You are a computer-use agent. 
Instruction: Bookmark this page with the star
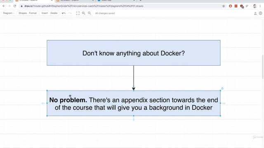click(x=224, y=6)
